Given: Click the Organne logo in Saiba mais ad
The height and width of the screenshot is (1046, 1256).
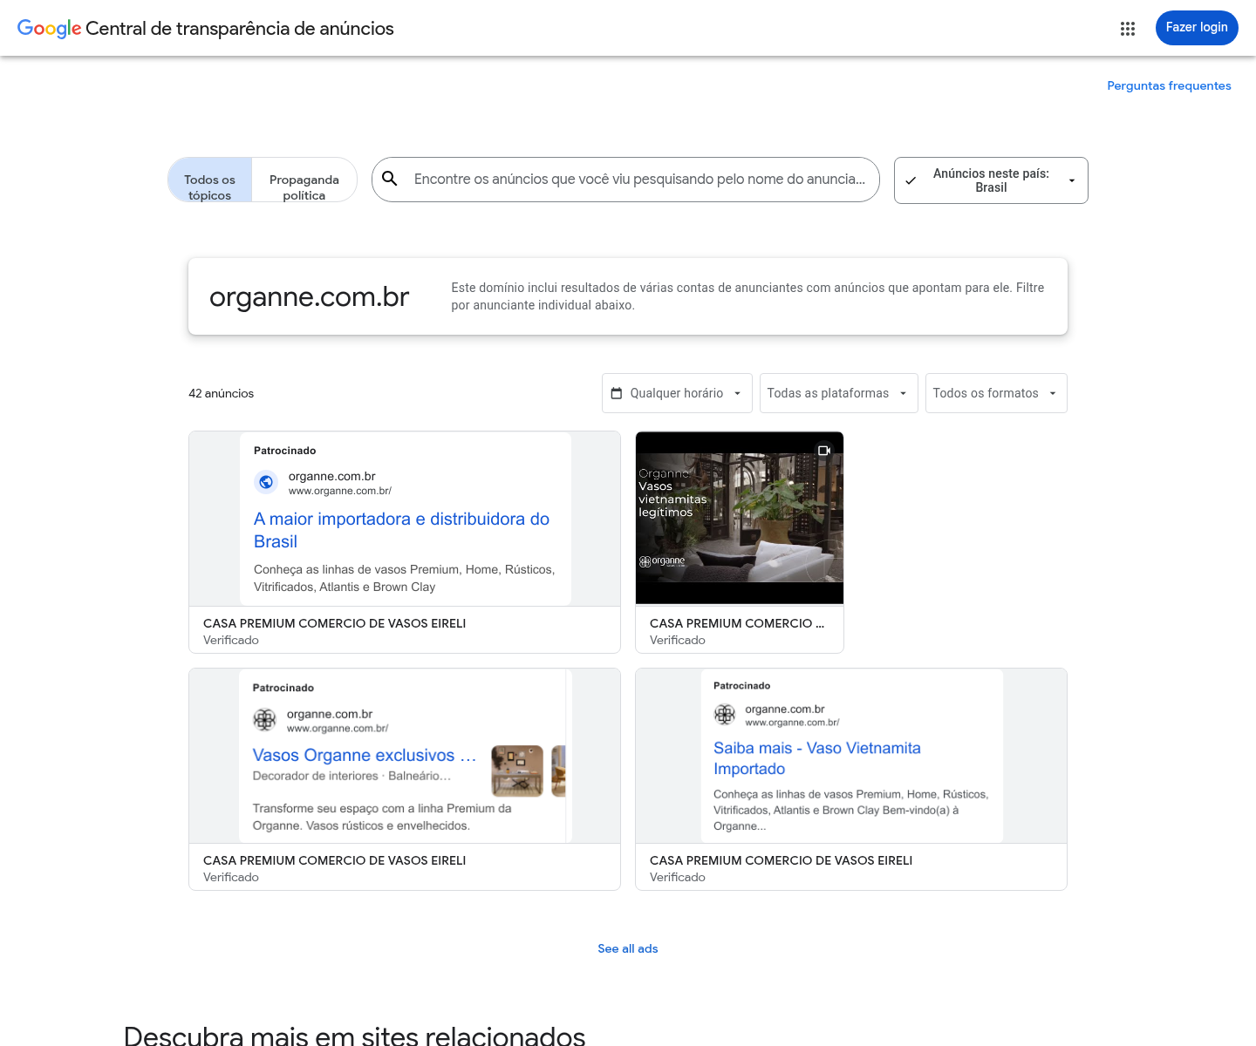Looking at the screenshot, I should click(725, 715).
